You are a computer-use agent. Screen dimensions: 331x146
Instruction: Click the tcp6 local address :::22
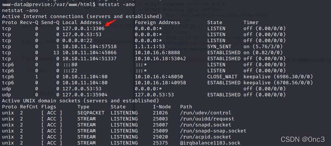click(x=70, y=70)
